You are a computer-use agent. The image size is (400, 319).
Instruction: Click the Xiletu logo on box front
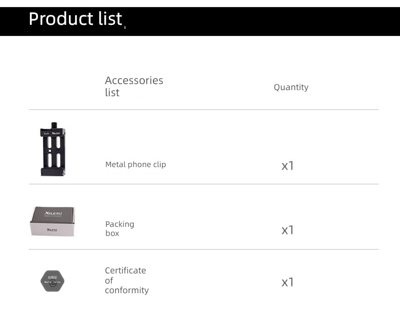[52, 230]
